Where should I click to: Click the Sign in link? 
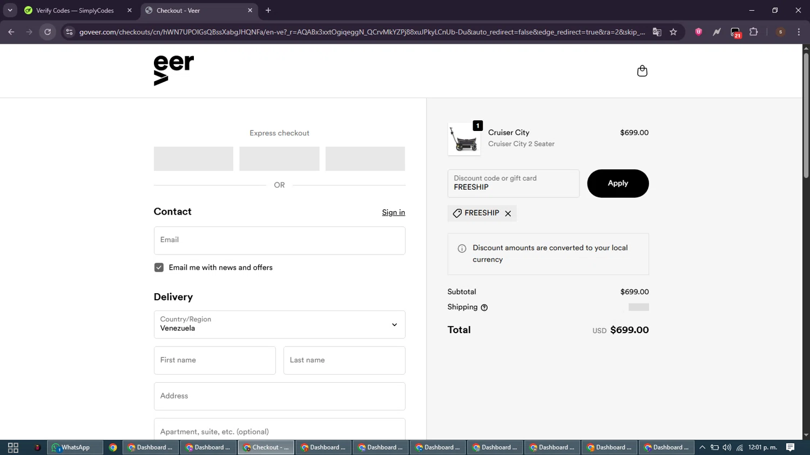click(393, 212)
